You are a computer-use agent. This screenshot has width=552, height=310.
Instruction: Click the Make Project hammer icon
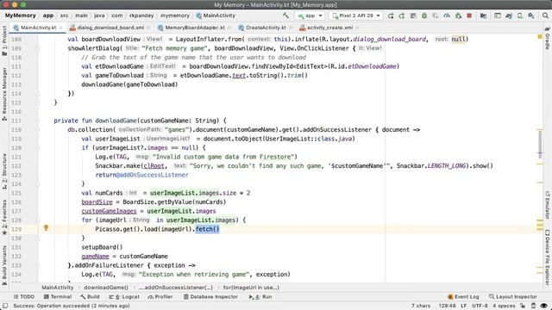coord(285,15)
